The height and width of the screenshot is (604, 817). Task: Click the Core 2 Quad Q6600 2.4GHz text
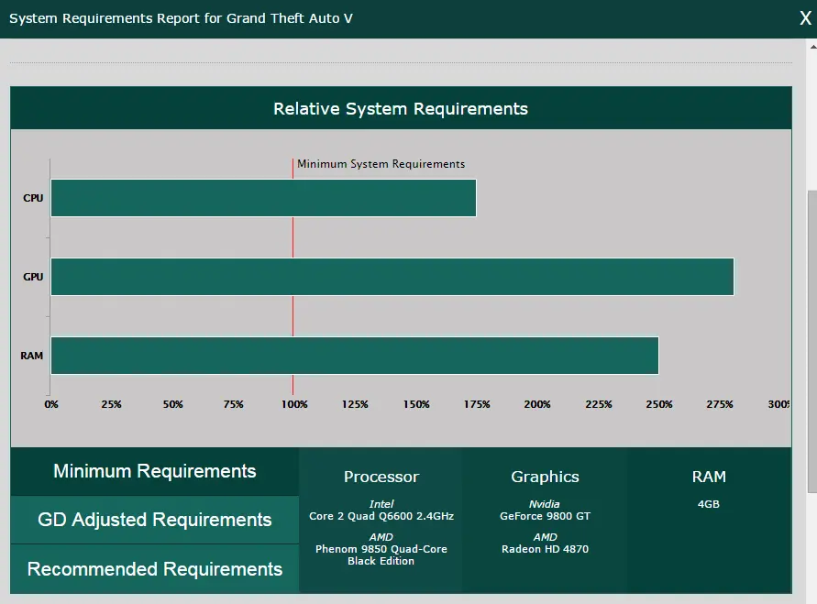pyautogui.click(x=381, y=516)
